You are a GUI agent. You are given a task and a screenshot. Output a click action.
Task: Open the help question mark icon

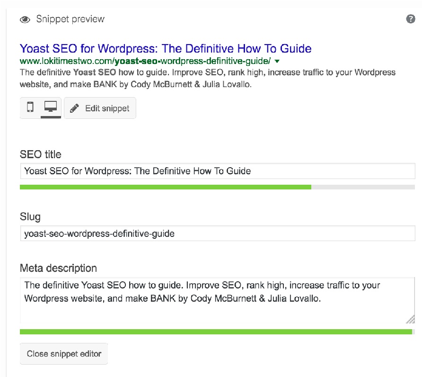[410, 19]
